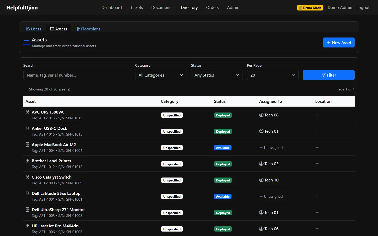Open Tickets in the top navigation
The image size is (378, 236).
click(x=136, y=7)
